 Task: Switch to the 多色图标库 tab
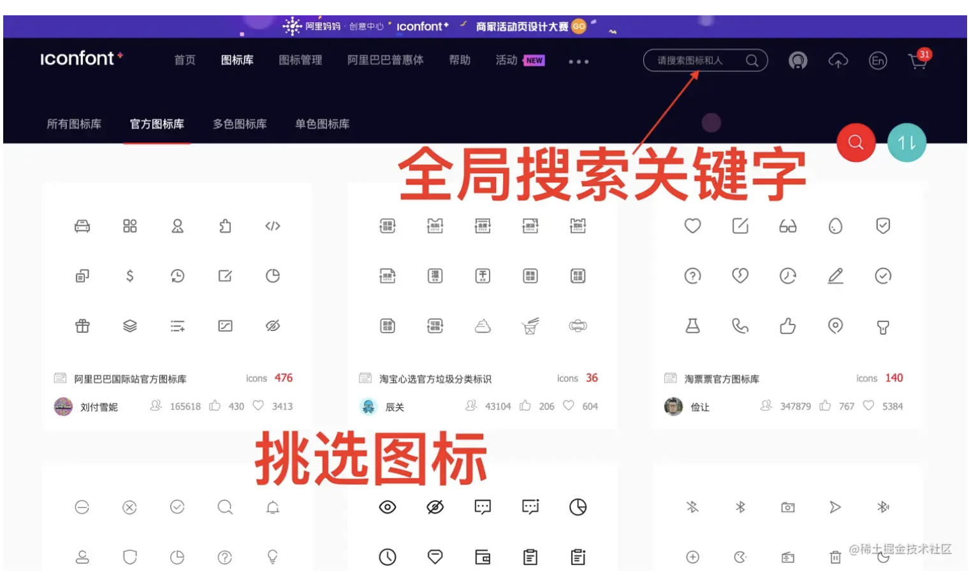coord(240,124)
